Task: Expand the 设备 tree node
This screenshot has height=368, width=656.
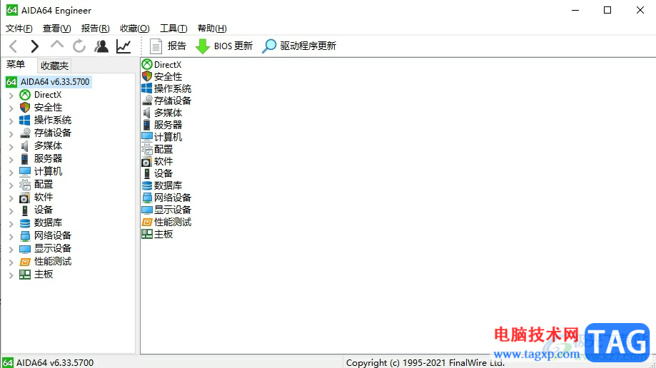Action: [11, 211]
